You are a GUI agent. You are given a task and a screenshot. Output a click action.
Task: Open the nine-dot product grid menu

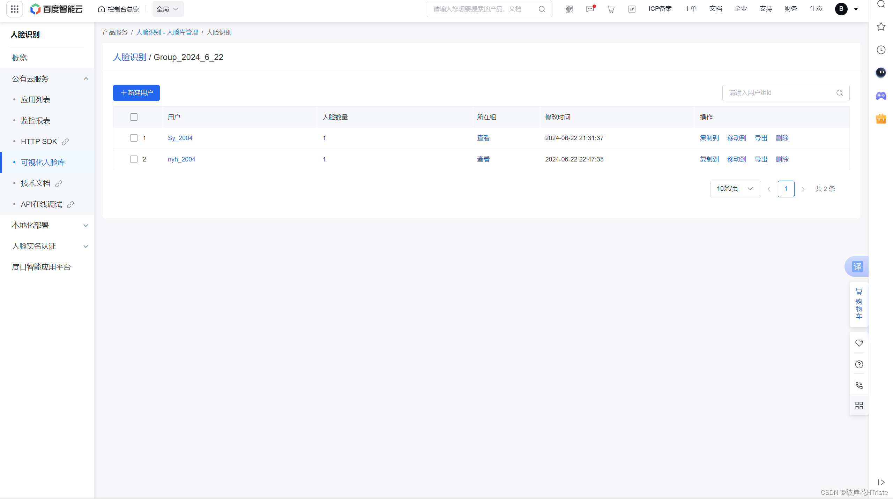(15, 9)
